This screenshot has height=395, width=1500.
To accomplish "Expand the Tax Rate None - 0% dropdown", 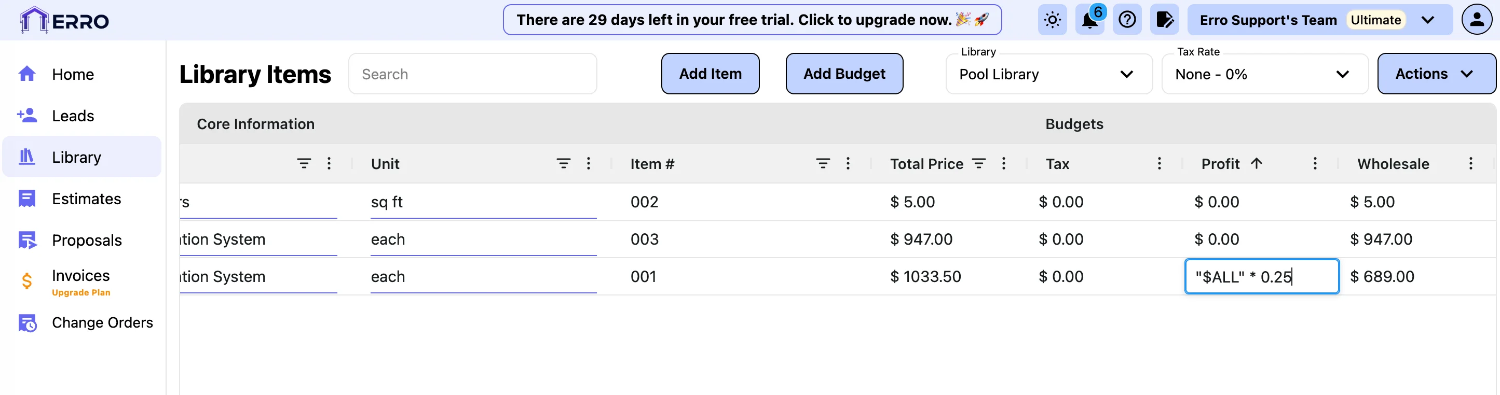I will [x=1264, y=74].
